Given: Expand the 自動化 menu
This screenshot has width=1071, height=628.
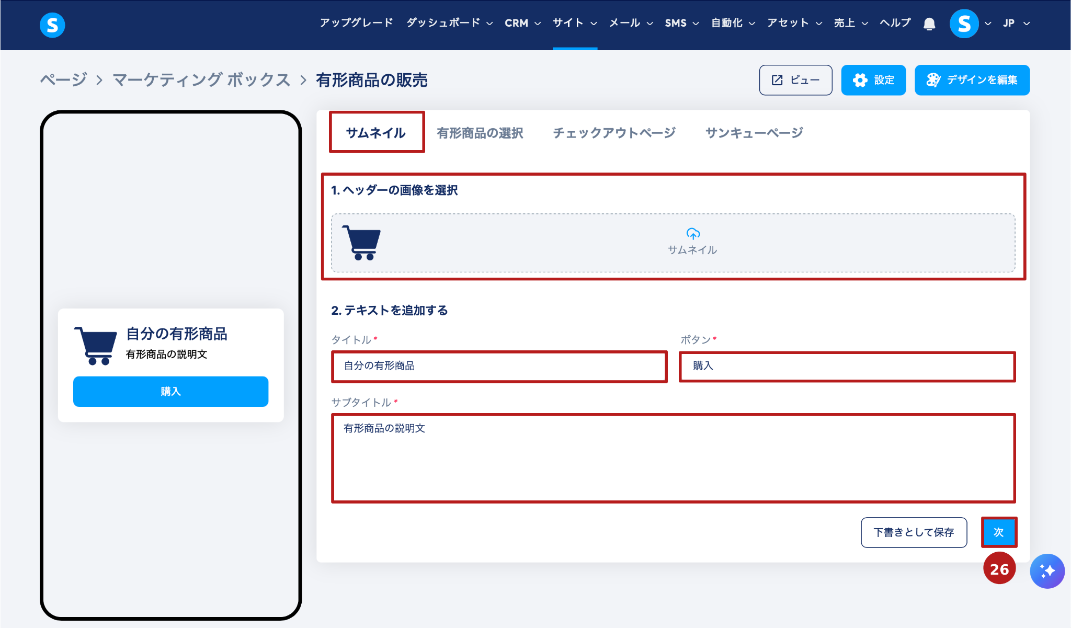Looking at the screenshot, I should coord(733,23).
